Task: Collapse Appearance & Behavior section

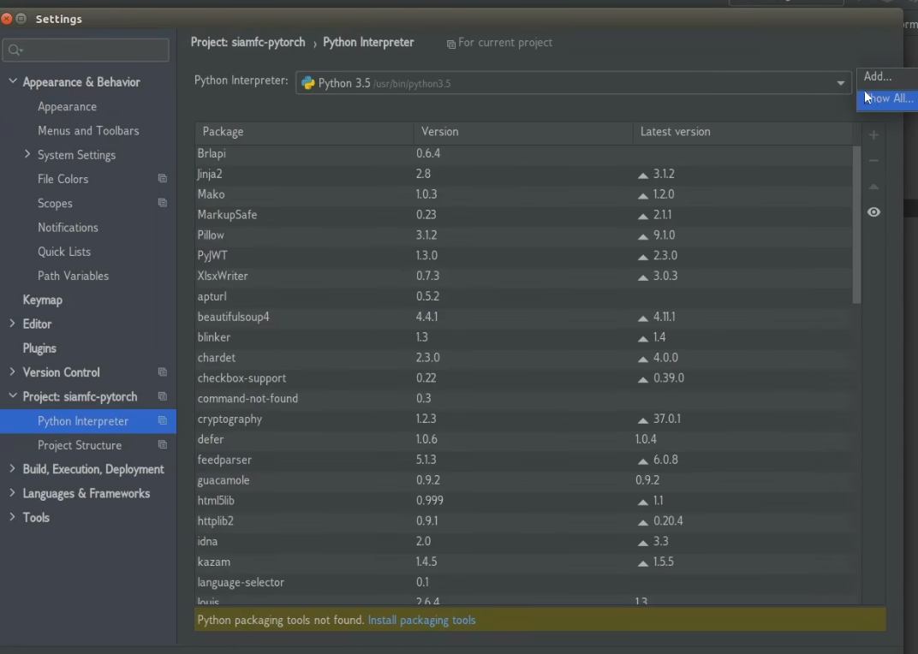Action: click(12, 81)
